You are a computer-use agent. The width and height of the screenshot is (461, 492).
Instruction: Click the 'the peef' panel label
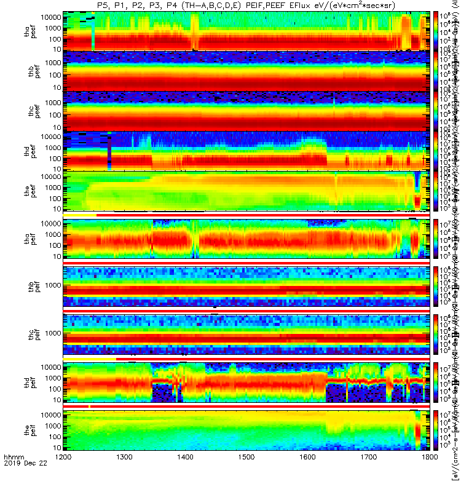[30, 191]
